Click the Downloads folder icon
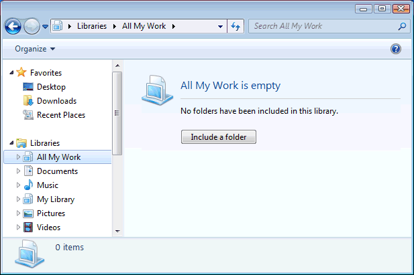 (x=28, y=100)
